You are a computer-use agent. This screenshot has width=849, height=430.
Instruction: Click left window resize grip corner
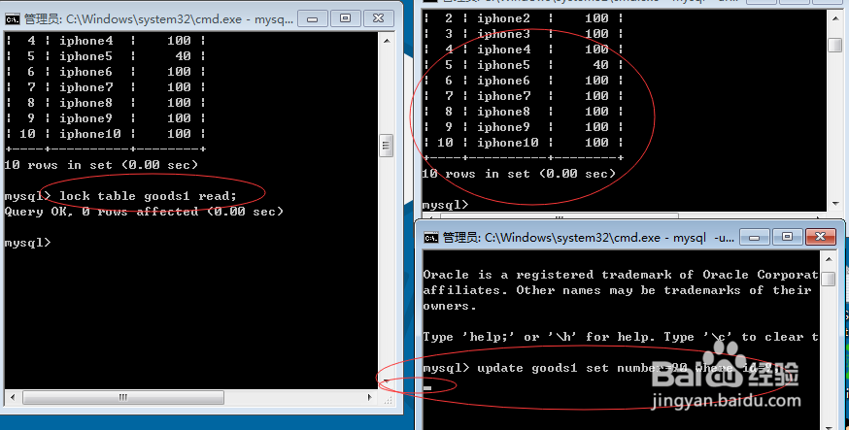[x=389, y=400]
